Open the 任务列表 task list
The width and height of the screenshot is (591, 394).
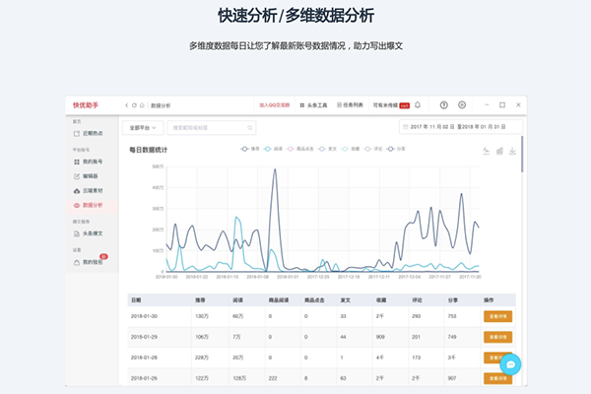(350, 104)
